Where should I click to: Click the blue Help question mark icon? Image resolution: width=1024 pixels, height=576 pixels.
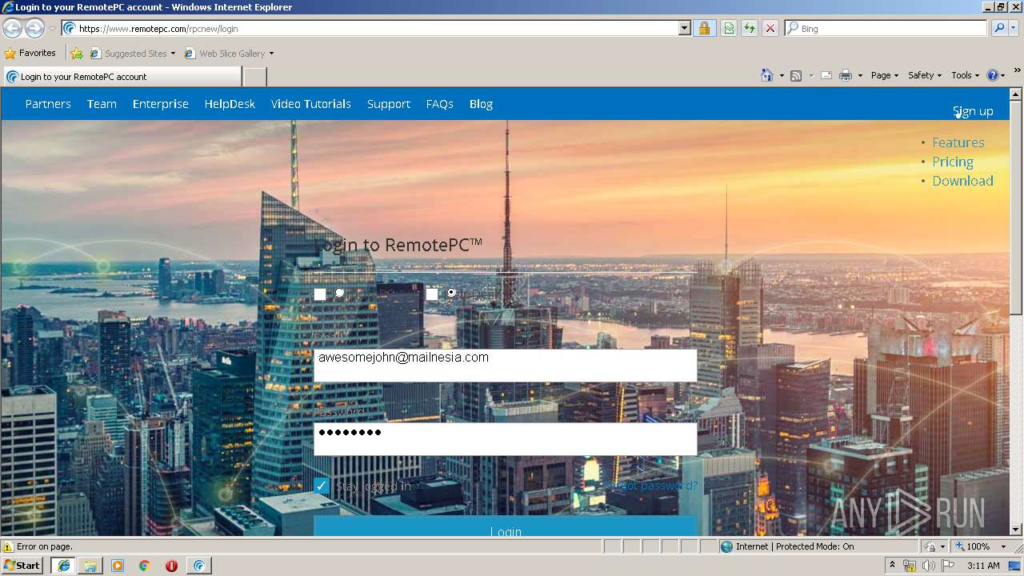coord(993,75)
